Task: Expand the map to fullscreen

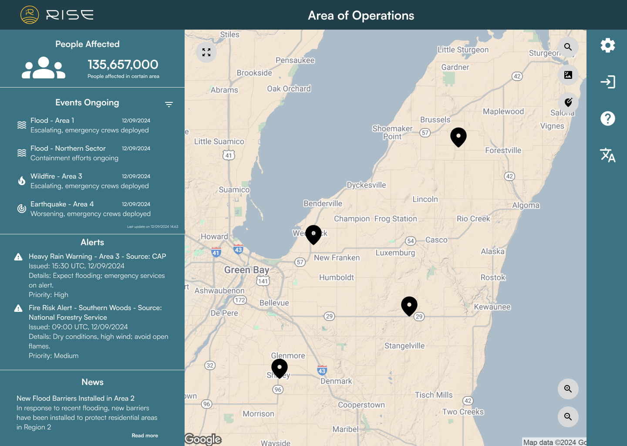Action: coord(206,52)
